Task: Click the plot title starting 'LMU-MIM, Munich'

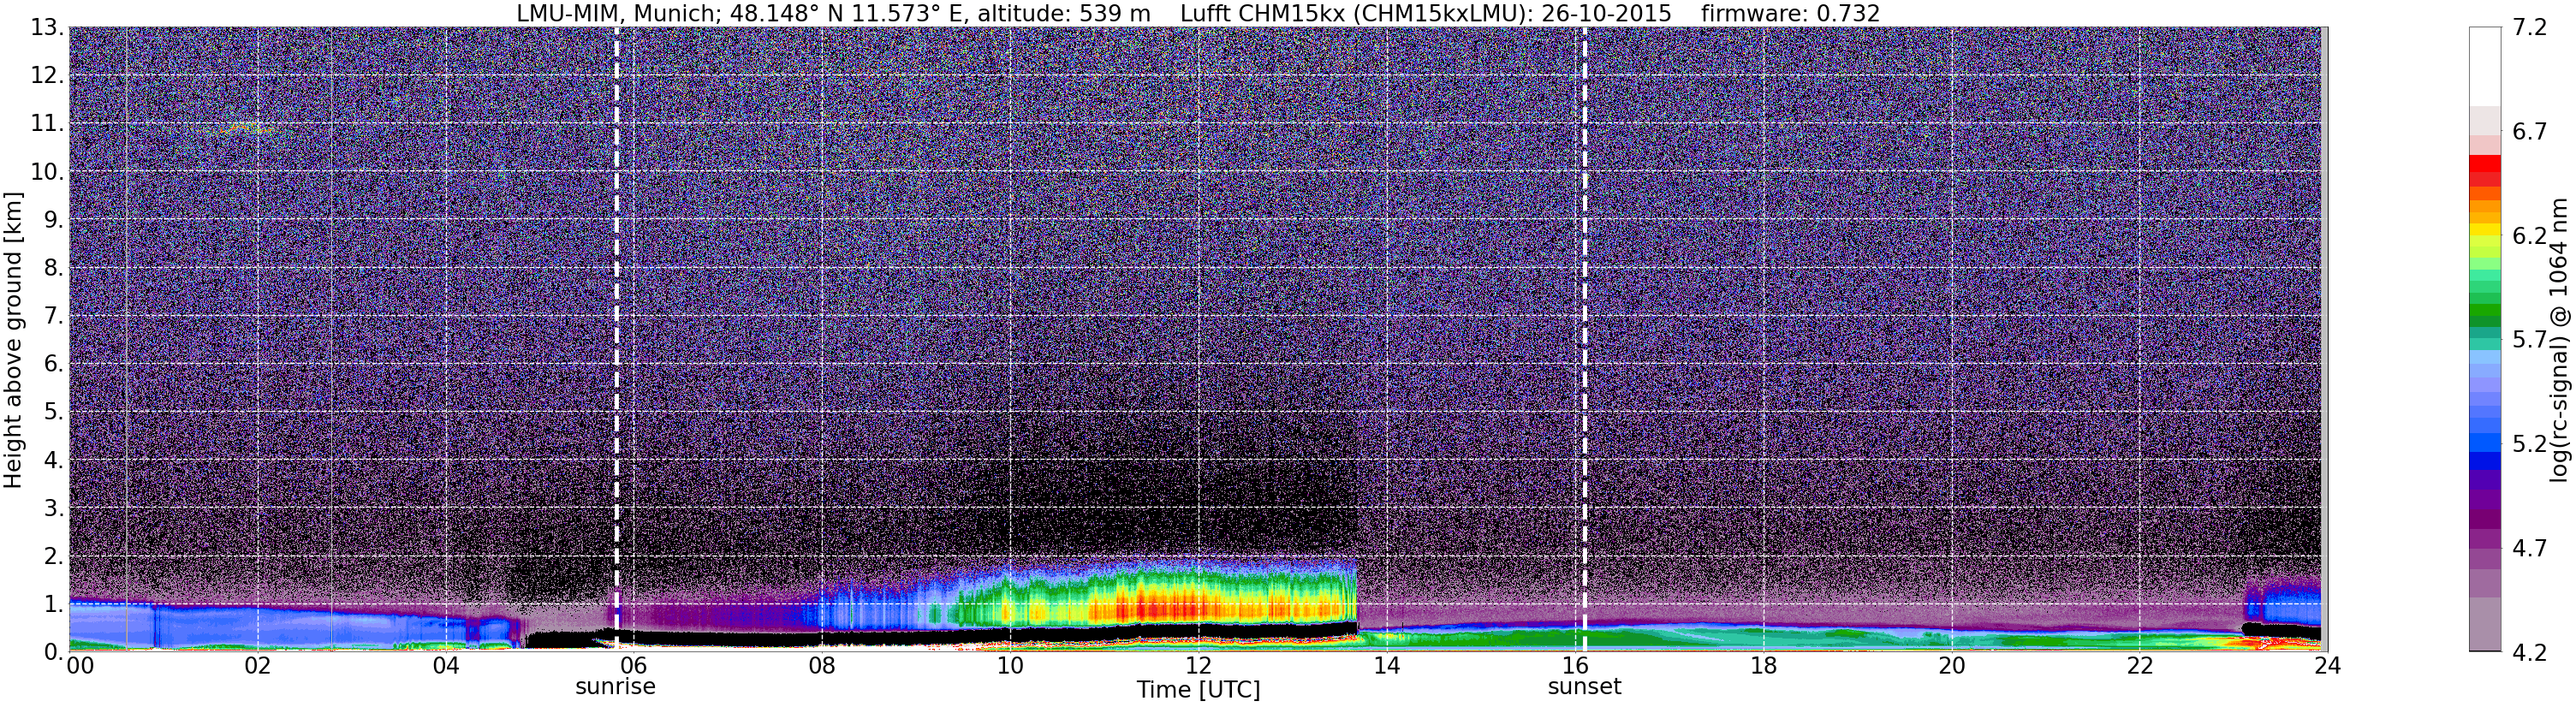Action: (1198, 13)
